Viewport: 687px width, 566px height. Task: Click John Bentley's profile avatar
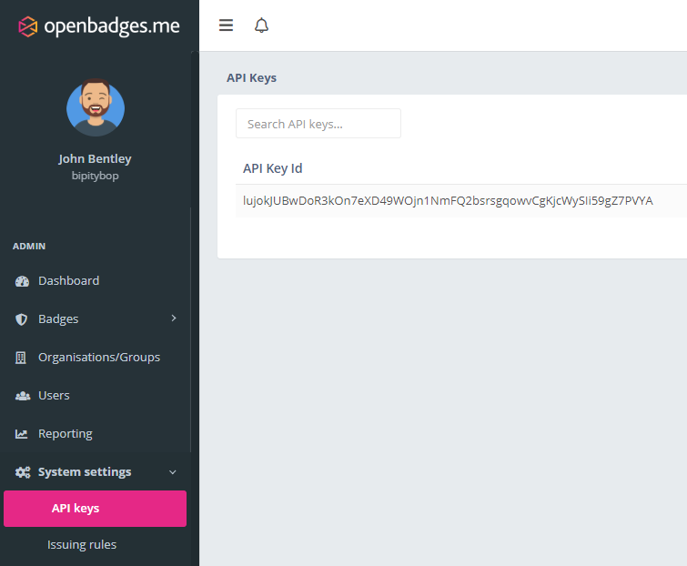(96, 107)
